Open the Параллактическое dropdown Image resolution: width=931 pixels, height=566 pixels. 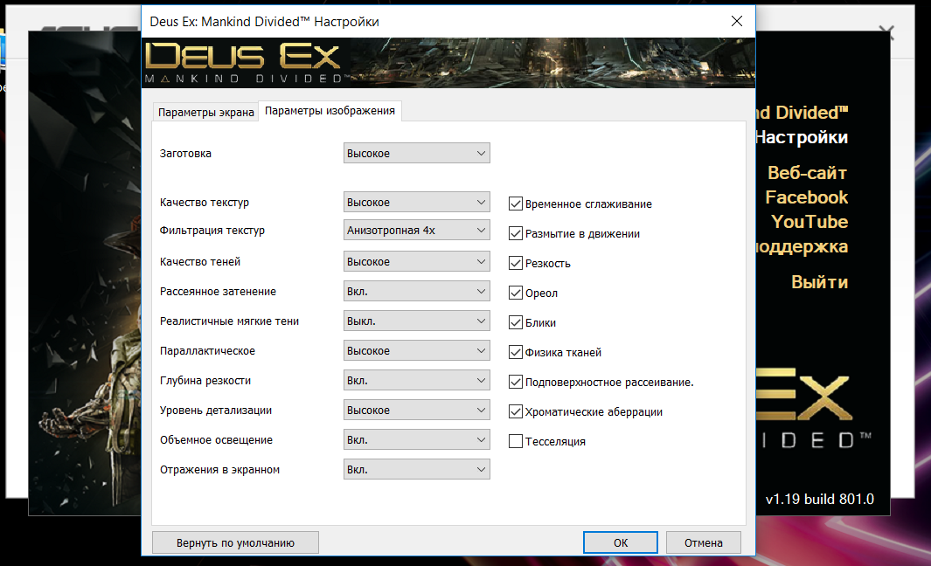[x=417, y=350]
